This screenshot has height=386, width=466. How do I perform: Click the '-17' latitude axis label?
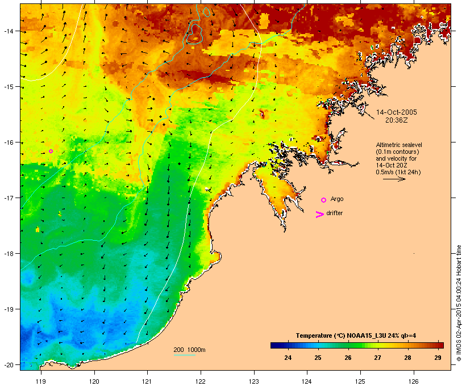(x=8, y=198)
